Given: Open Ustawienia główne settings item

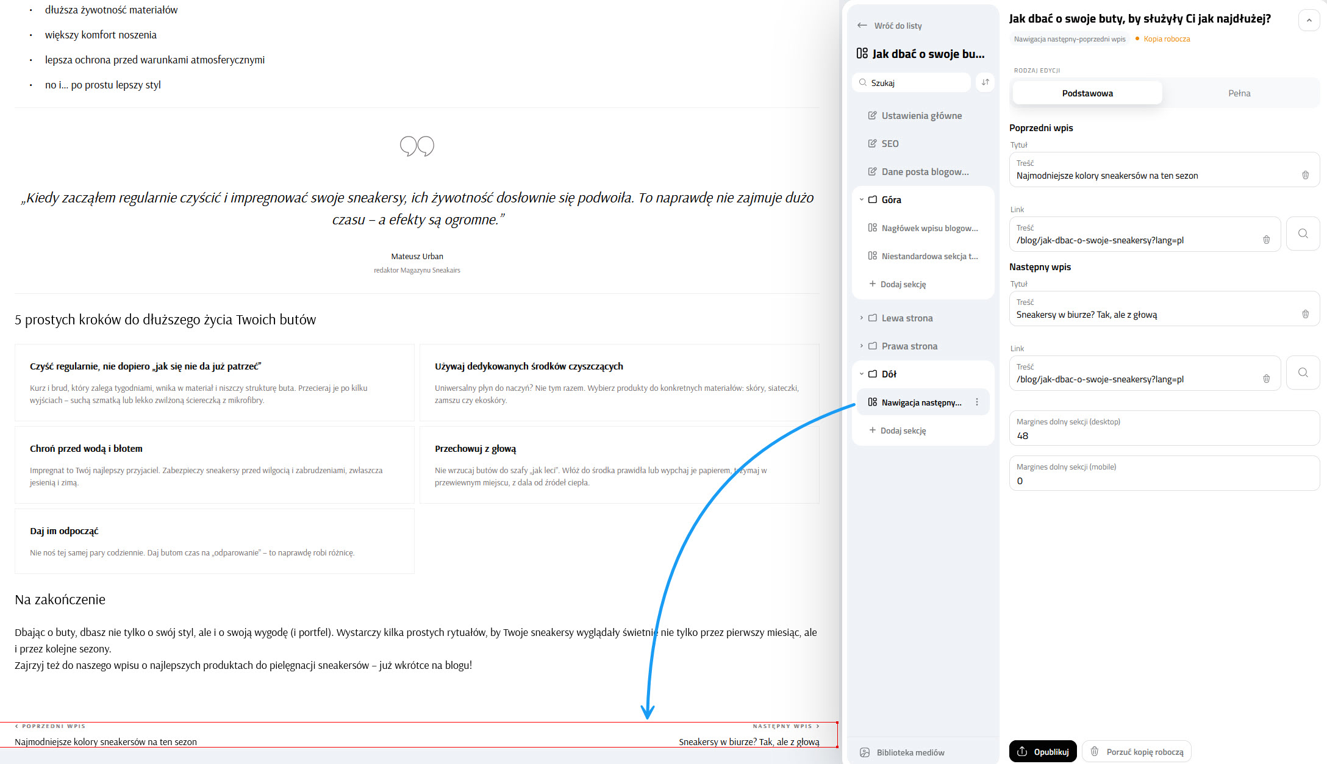Looking at the screenshot, I should point(921,116).
